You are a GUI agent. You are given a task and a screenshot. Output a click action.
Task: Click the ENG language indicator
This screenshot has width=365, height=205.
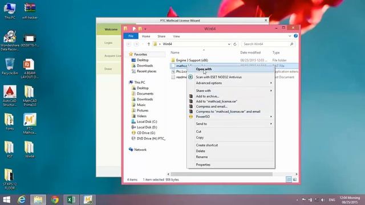pyautogui.click(x=332, y=200)
